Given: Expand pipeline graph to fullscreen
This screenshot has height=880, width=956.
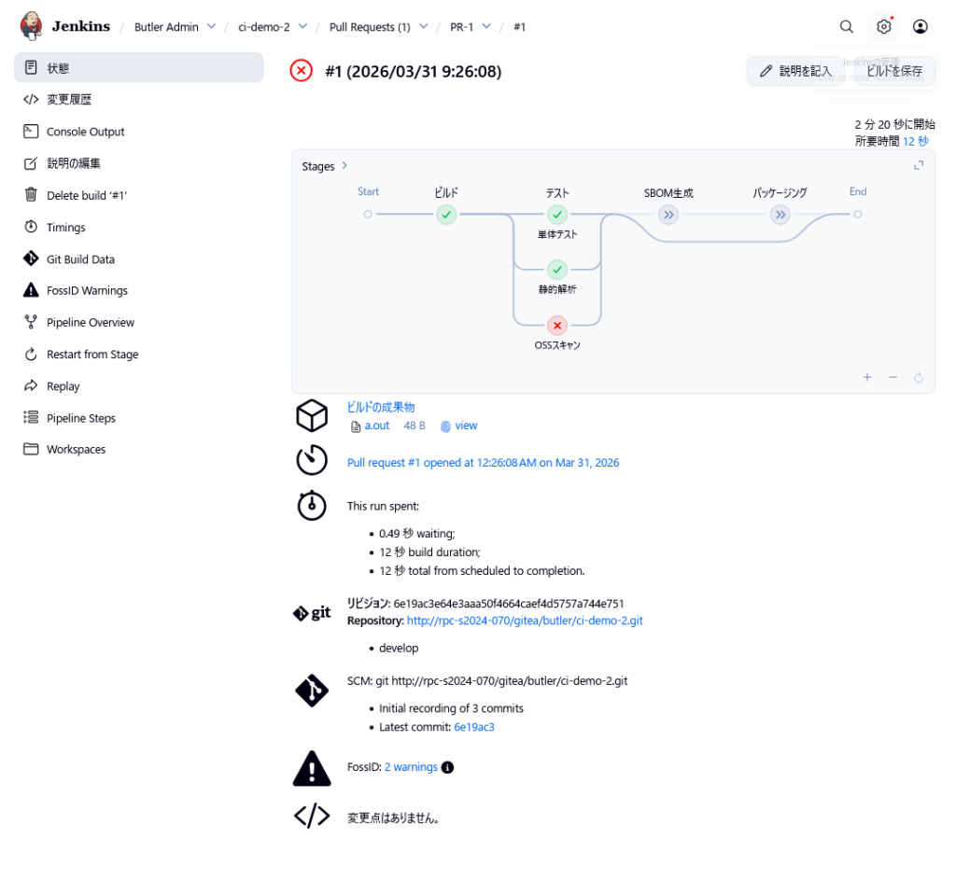Looking at the screenshot, I should coord(919,165).
